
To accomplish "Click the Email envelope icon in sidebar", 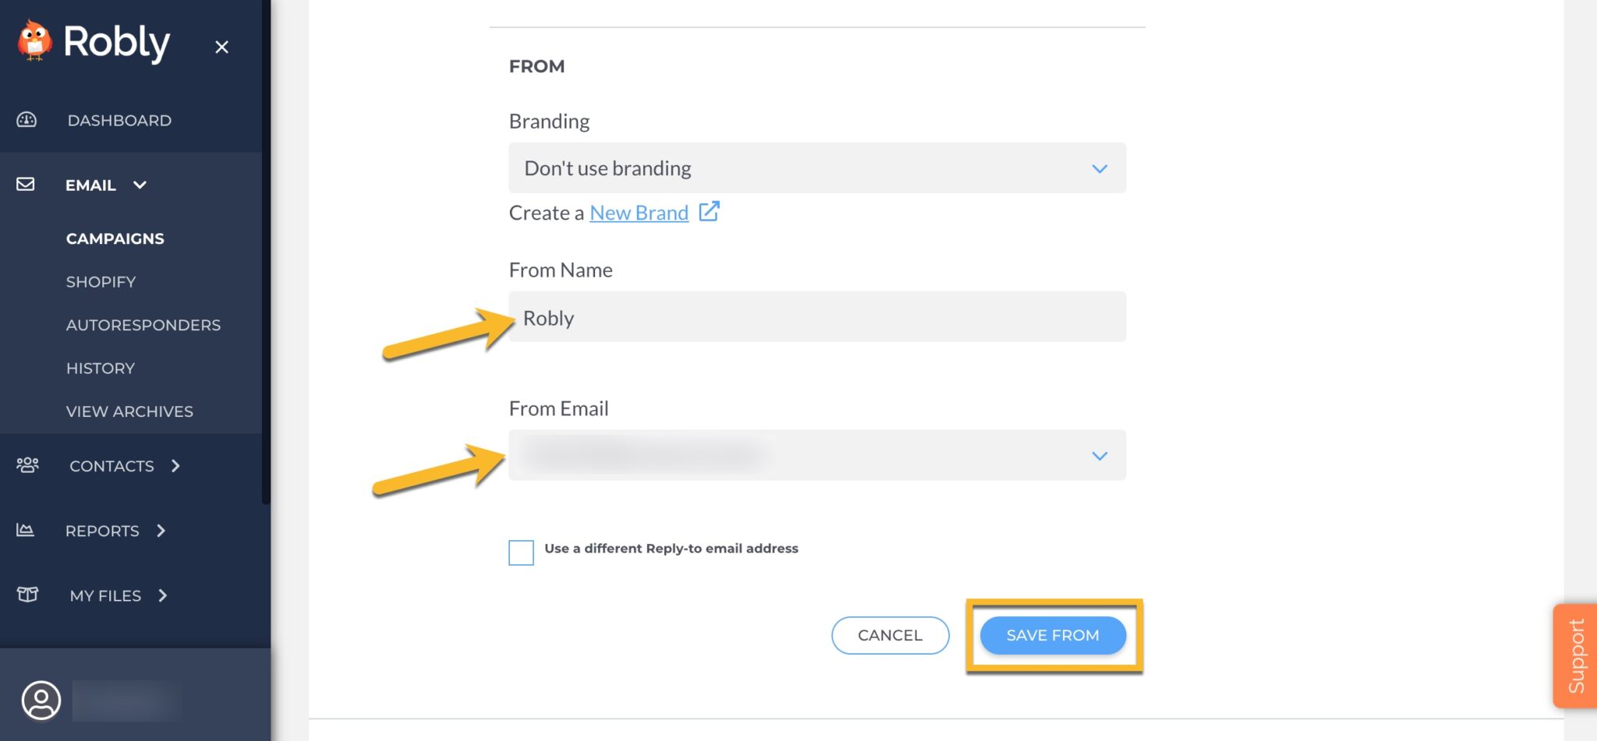I will click(26, 185).
